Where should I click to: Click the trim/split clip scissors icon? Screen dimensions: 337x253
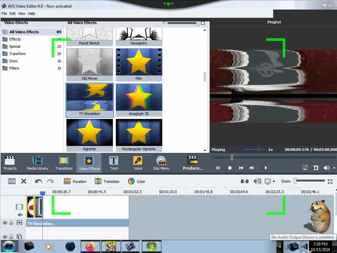(x=12, y=182)
